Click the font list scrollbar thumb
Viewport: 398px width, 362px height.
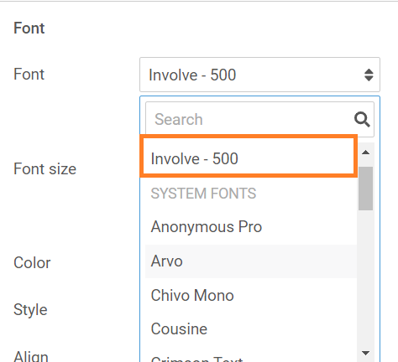[x=365, y=189]
